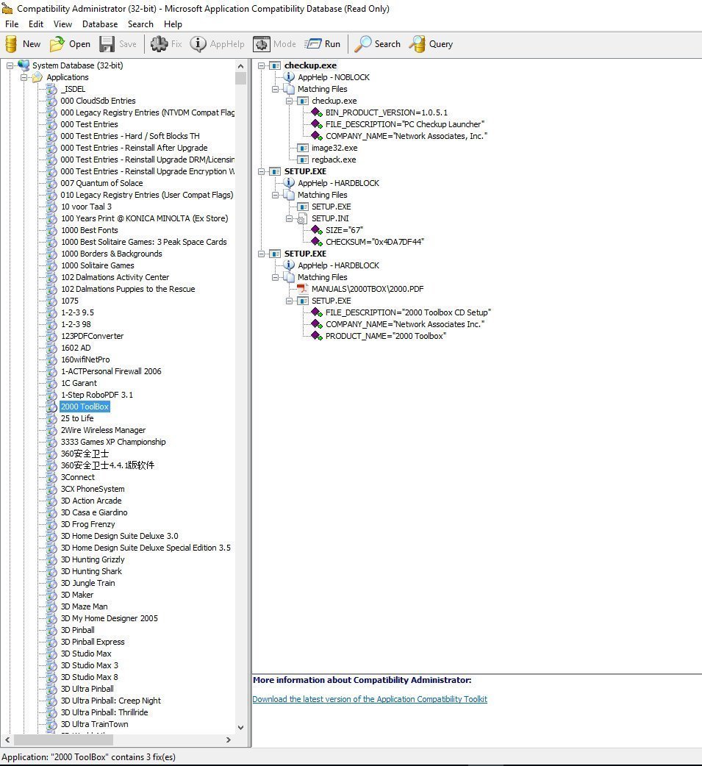
Task: Activate the Mode toolbar icon
Action: 274,43
